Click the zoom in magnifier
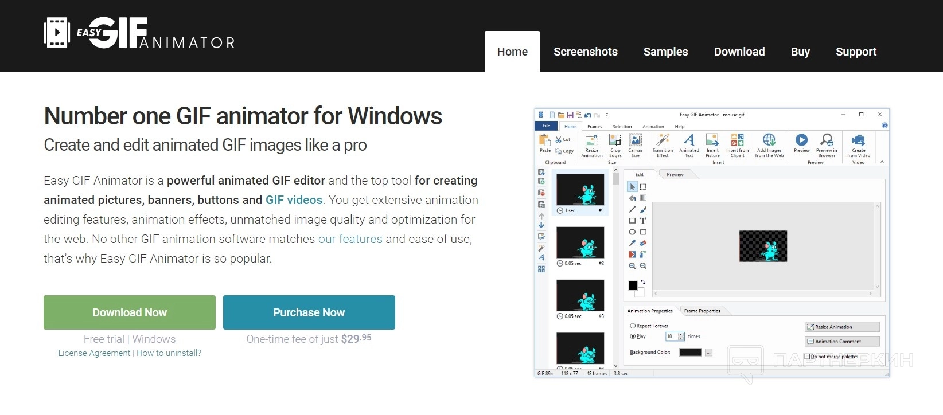 point(632,266)
